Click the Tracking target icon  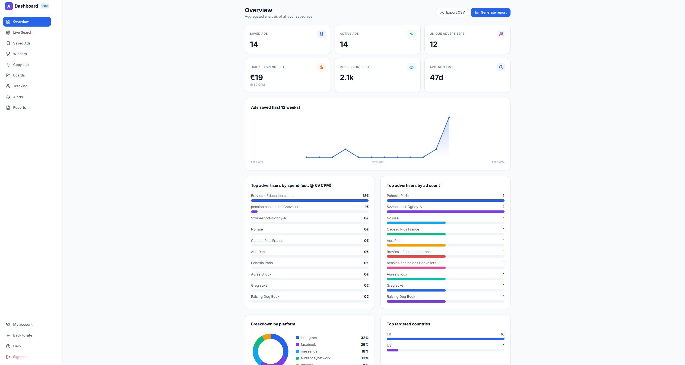(8, 86)
